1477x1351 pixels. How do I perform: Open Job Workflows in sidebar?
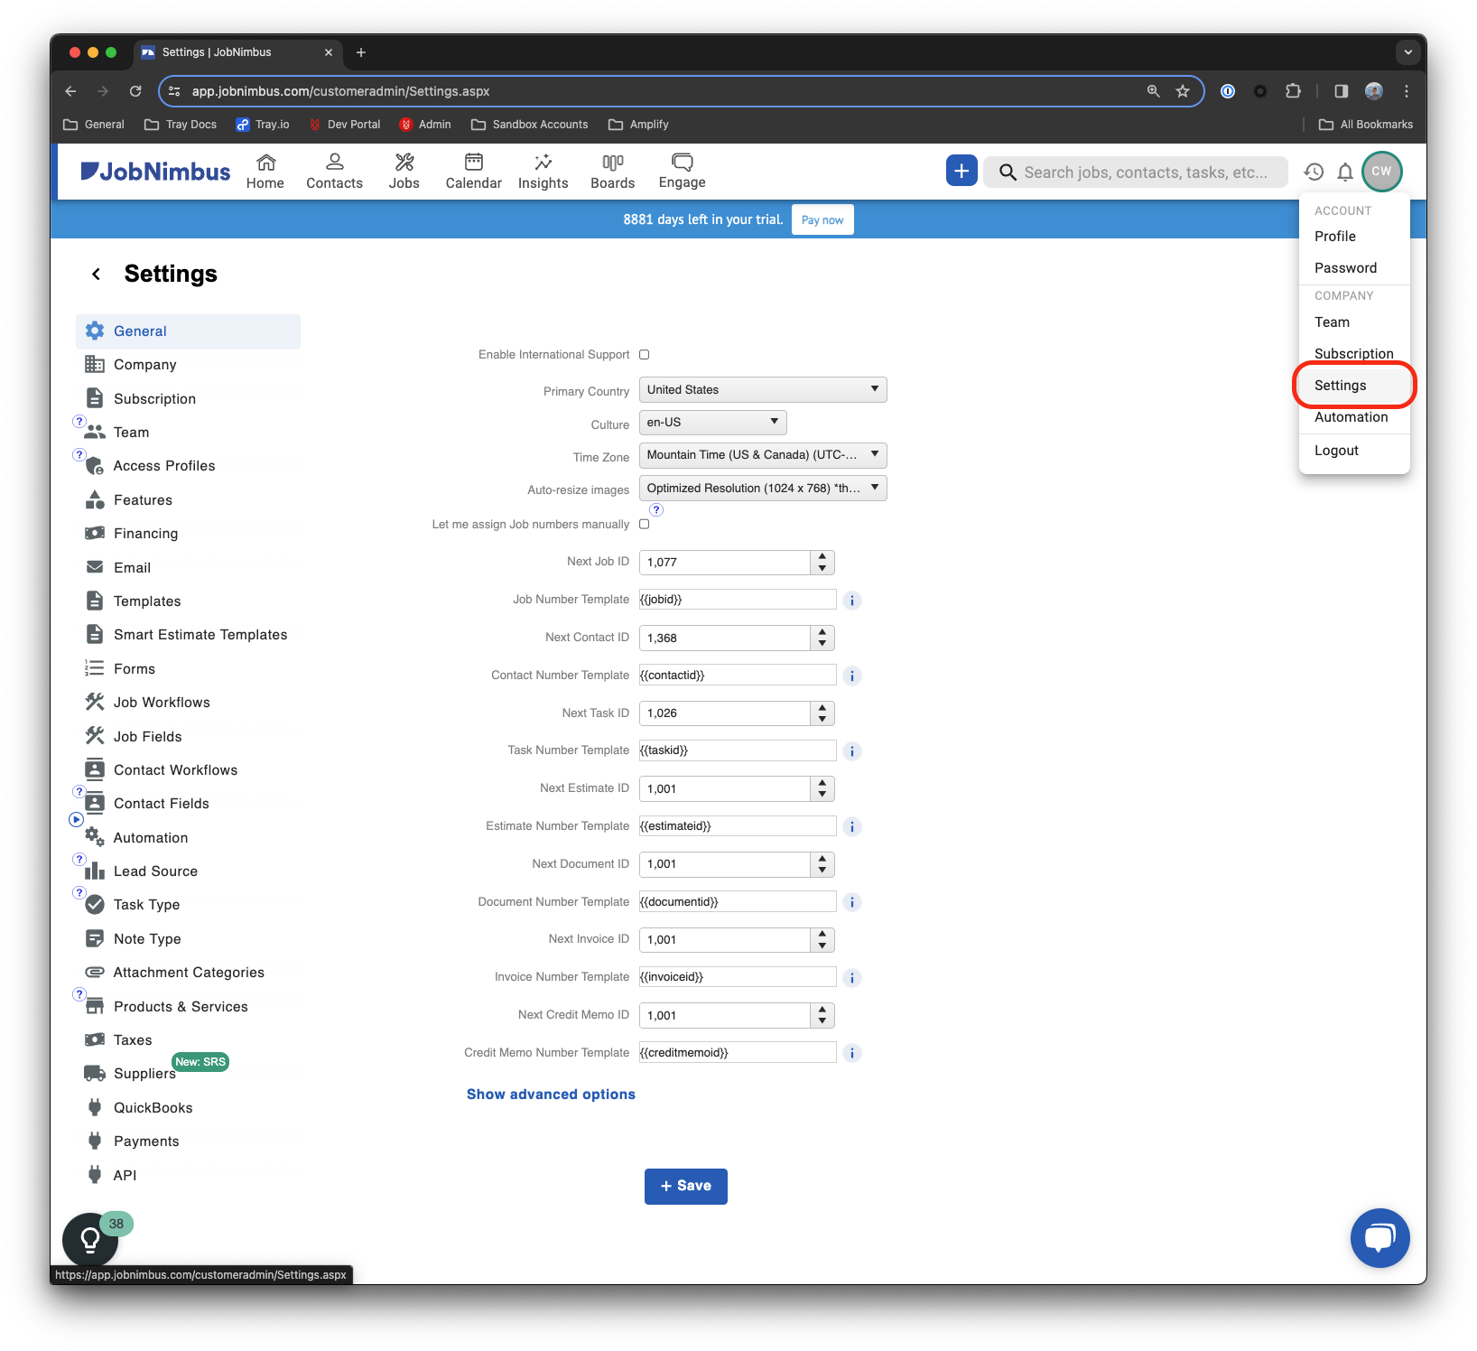[x=188, y=703]
